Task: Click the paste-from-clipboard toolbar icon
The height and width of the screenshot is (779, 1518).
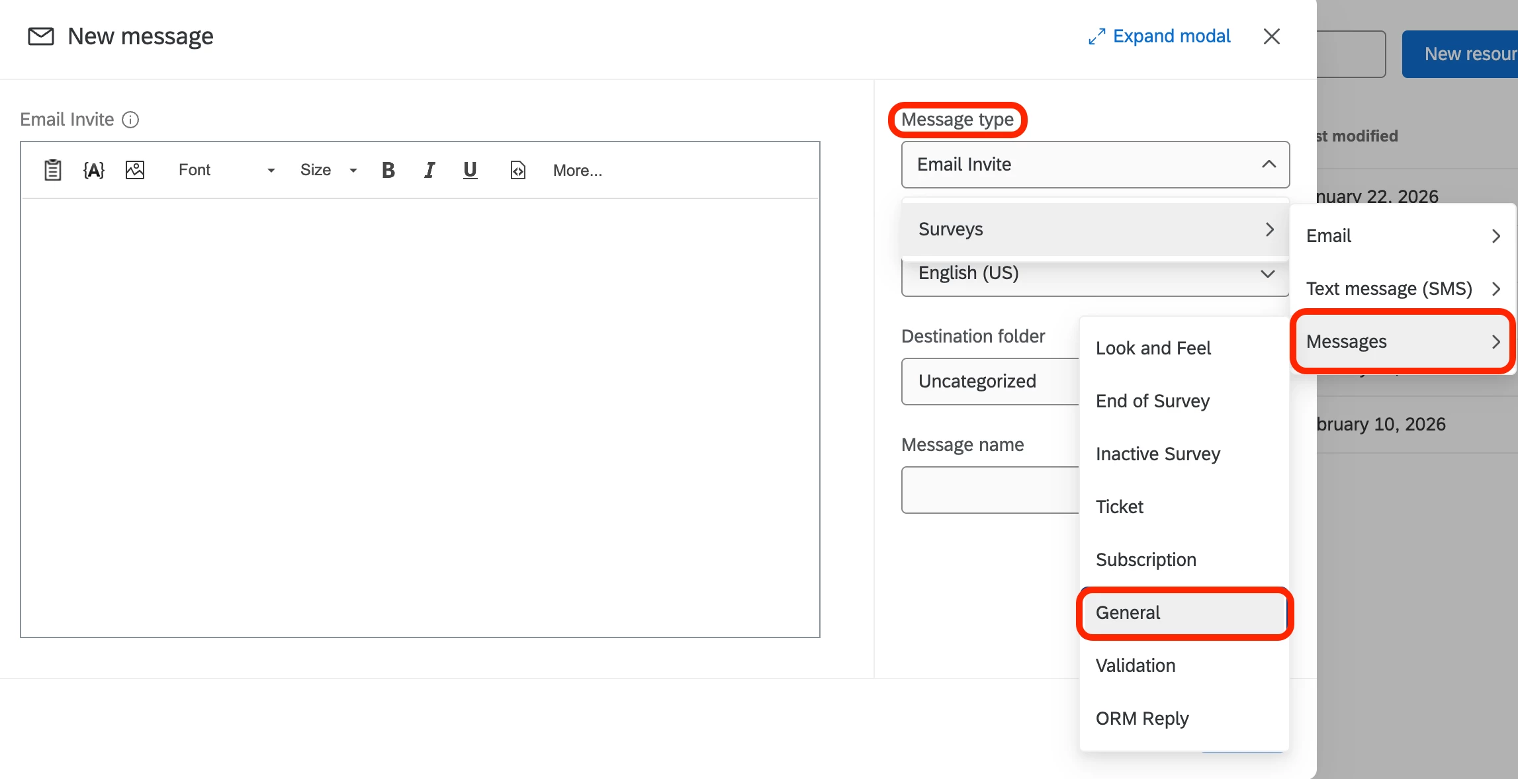Action: point(53,170)
